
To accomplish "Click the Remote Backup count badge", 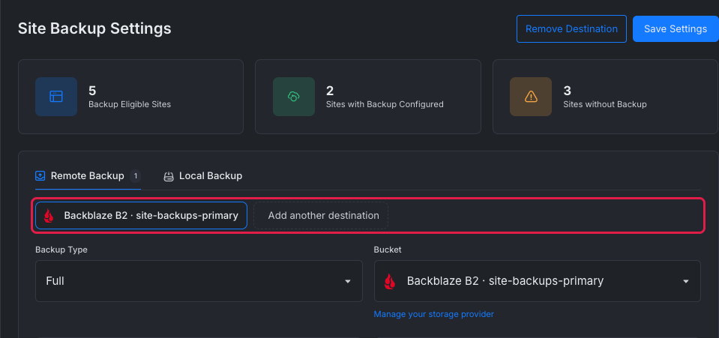I will [x=135, y=175].
